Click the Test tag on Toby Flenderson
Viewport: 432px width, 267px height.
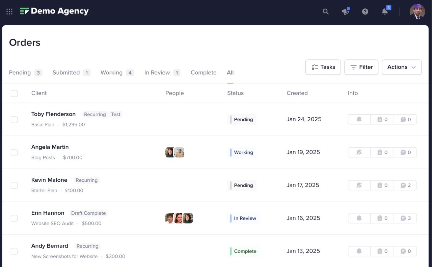(x=116, y=114)
